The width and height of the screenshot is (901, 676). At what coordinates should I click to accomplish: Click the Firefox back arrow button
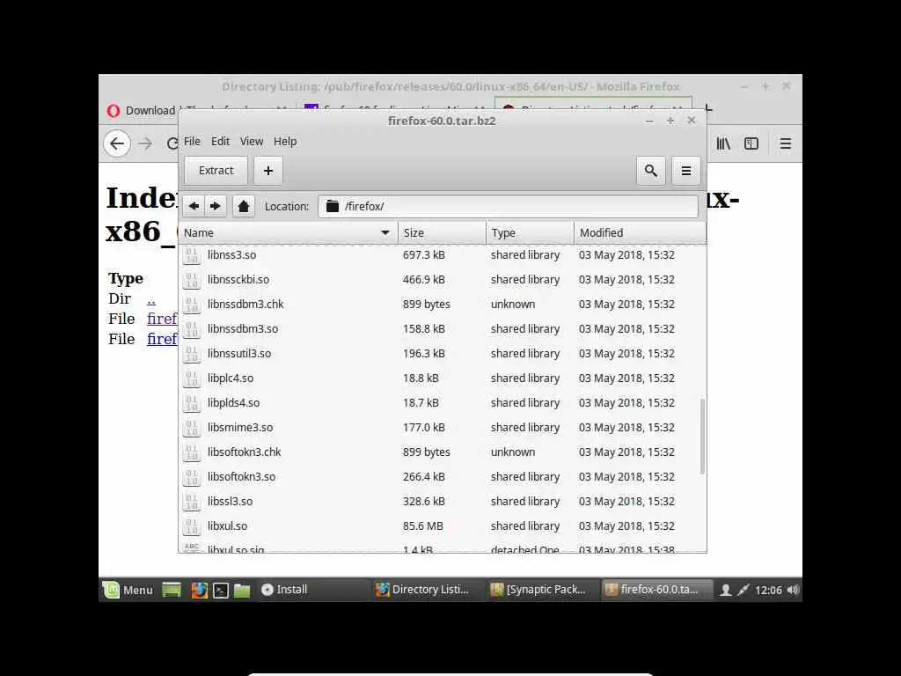click(117, 143)
